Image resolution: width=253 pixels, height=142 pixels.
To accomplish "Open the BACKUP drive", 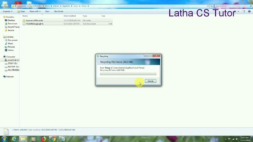I will click(13, 67).
